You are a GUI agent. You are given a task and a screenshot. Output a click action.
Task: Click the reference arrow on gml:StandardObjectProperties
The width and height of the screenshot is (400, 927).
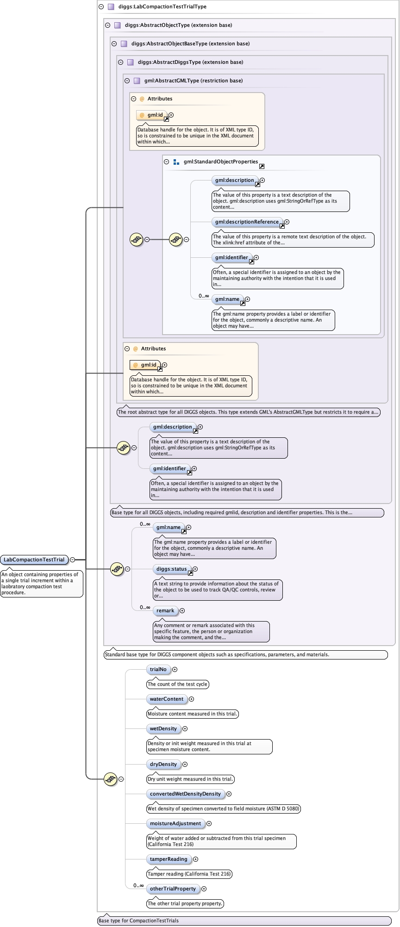point(262,166)
